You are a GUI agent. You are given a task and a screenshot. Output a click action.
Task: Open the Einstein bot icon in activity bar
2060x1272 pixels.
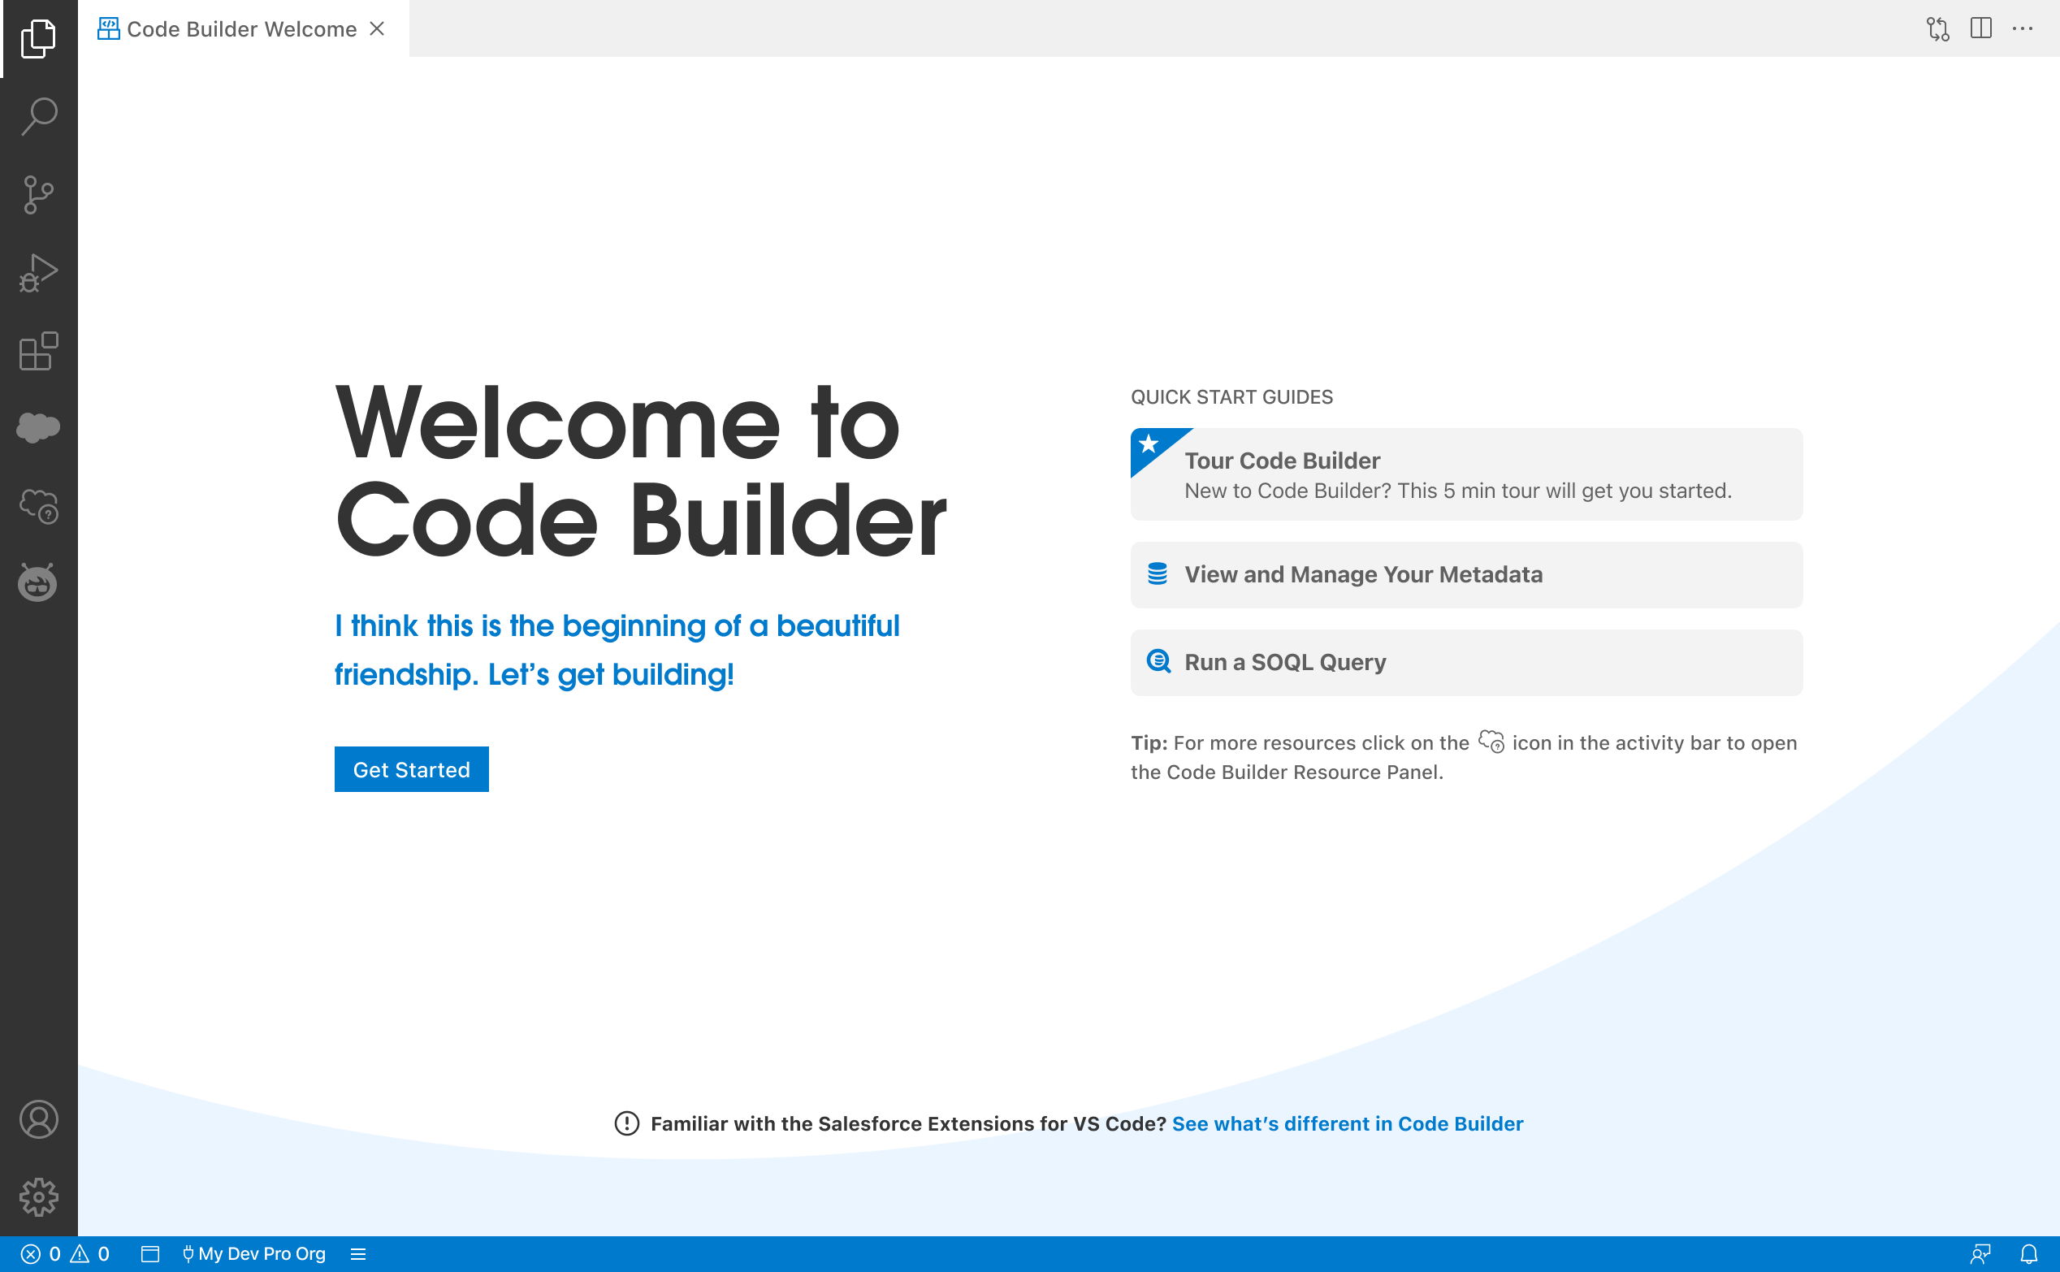point(39,582)
